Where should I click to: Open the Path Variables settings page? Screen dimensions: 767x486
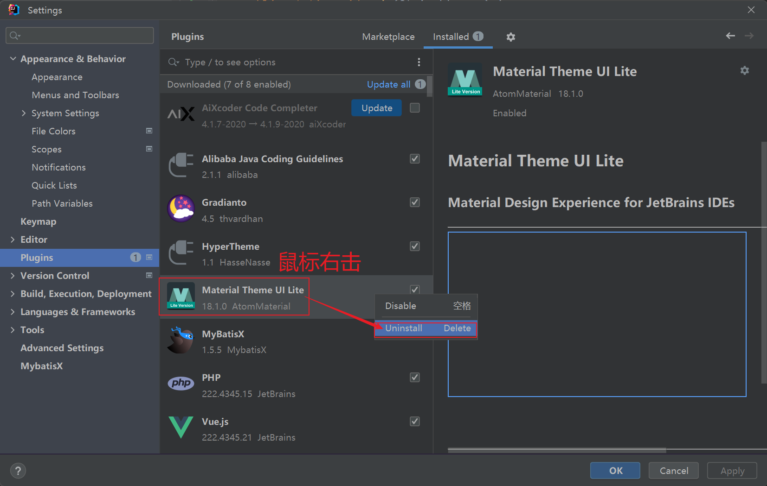tap(62, 203)
